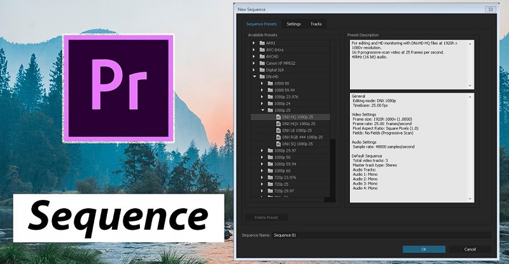Image resolution: width=509 pixels, height=264 pixels.
Task: Click the AVCHD folder icon
Action: 262,56
